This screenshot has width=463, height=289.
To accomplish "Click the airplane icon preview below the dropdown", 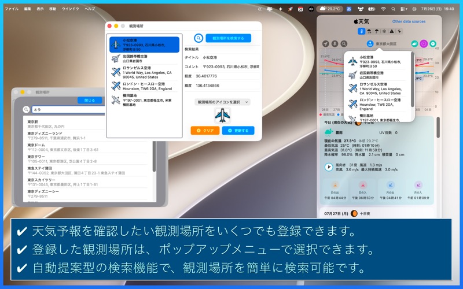I will pyautogui.click(x=223, y=115).
